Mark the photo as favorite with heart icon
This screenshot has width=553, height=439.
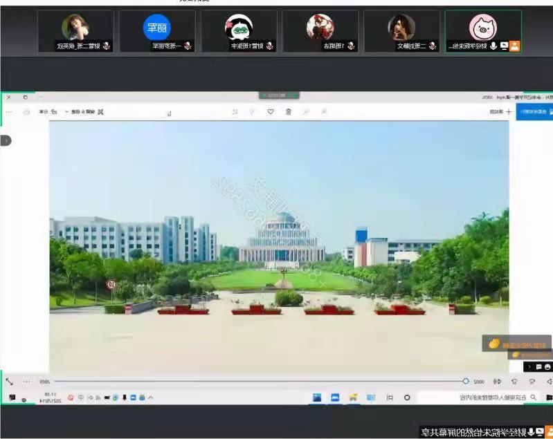click(271, 111)
